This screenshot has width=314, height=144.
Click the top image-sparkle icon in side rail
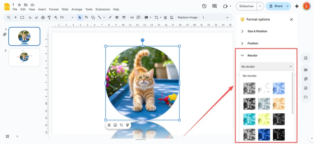point(306,58)
